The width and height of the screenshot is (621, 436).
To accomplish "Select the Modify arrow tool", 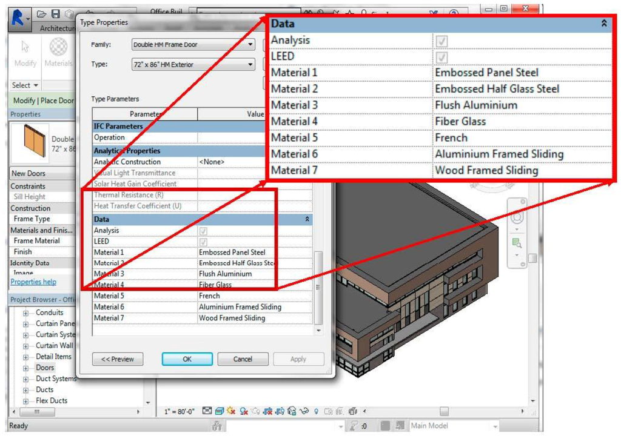I will [x=25, y=52].
